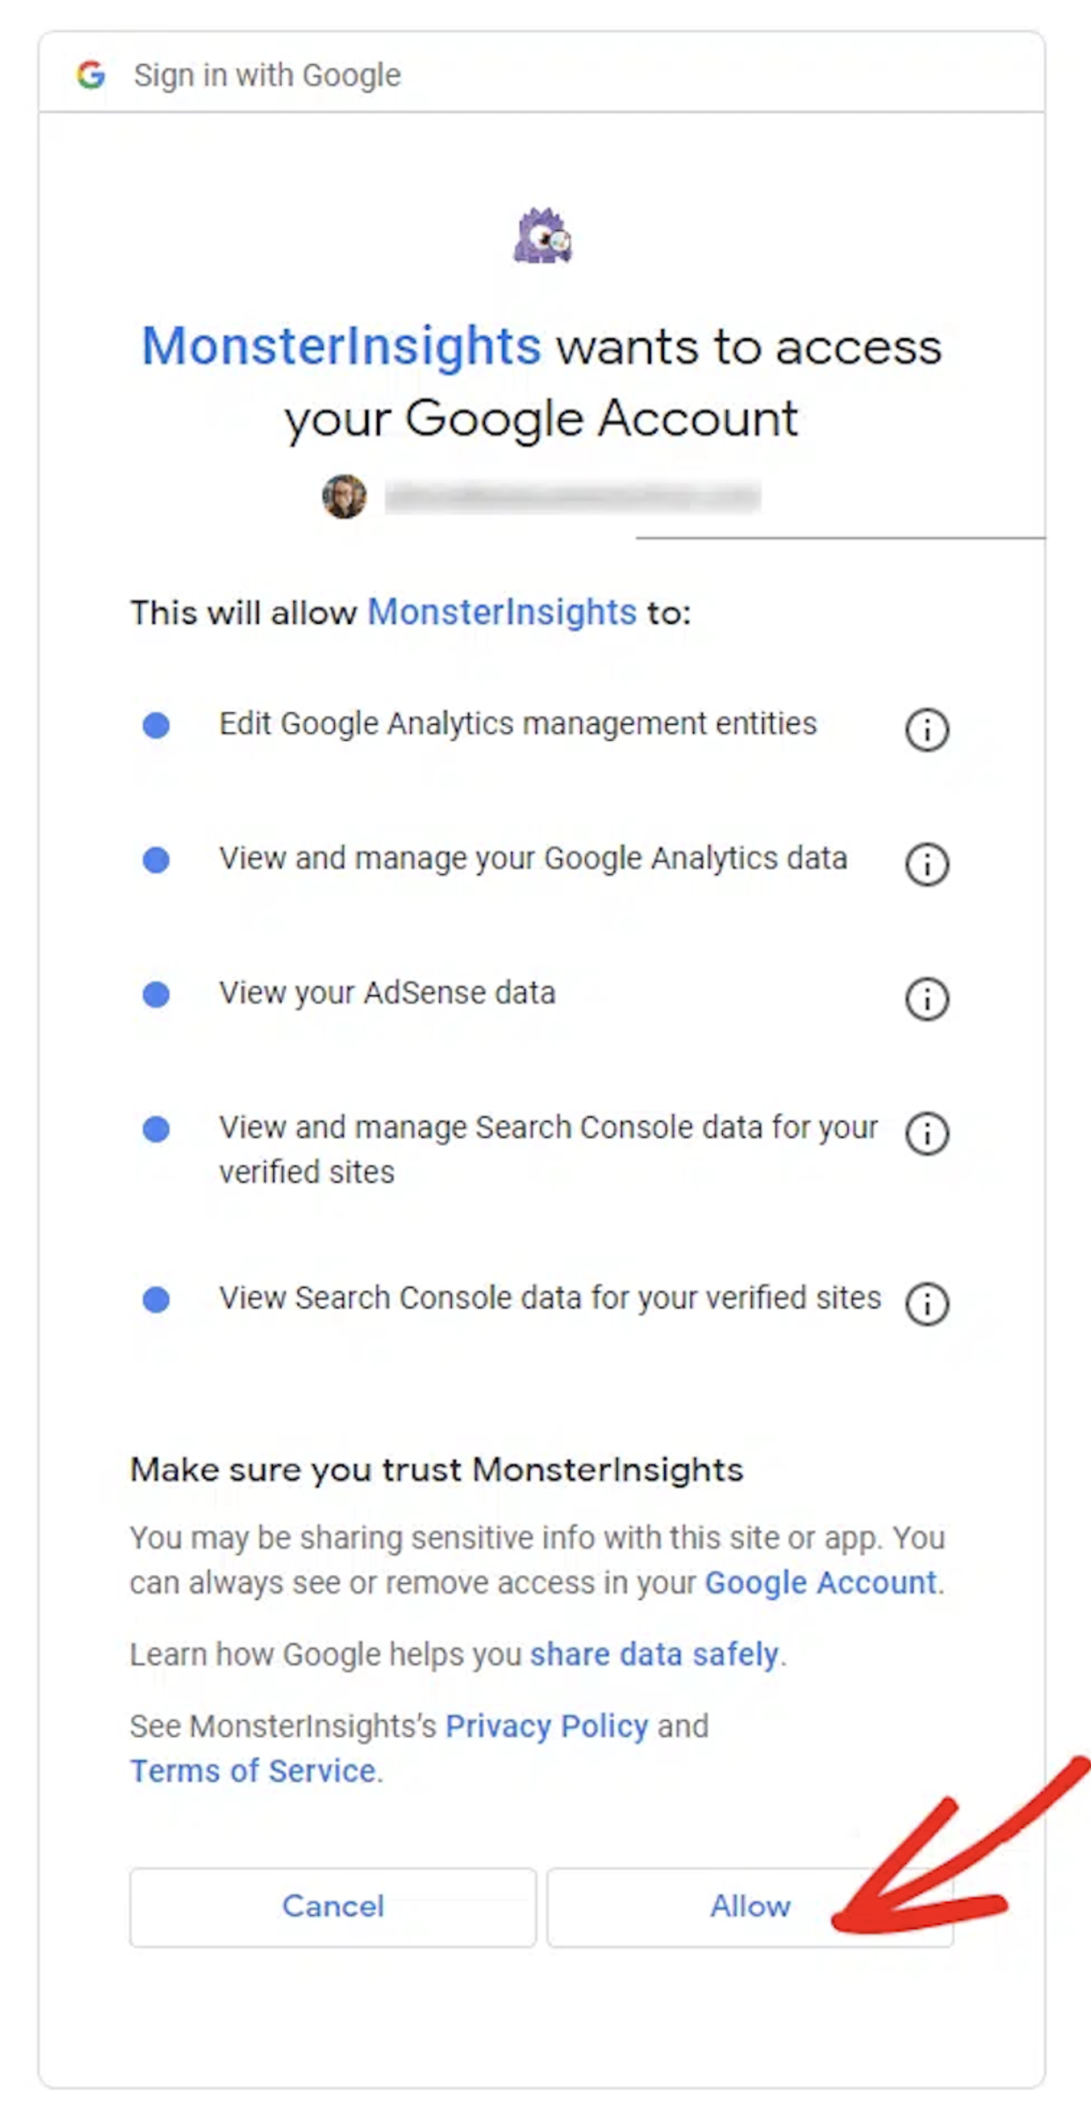
Task: Click the Google G logo
Action: point(91,75)
